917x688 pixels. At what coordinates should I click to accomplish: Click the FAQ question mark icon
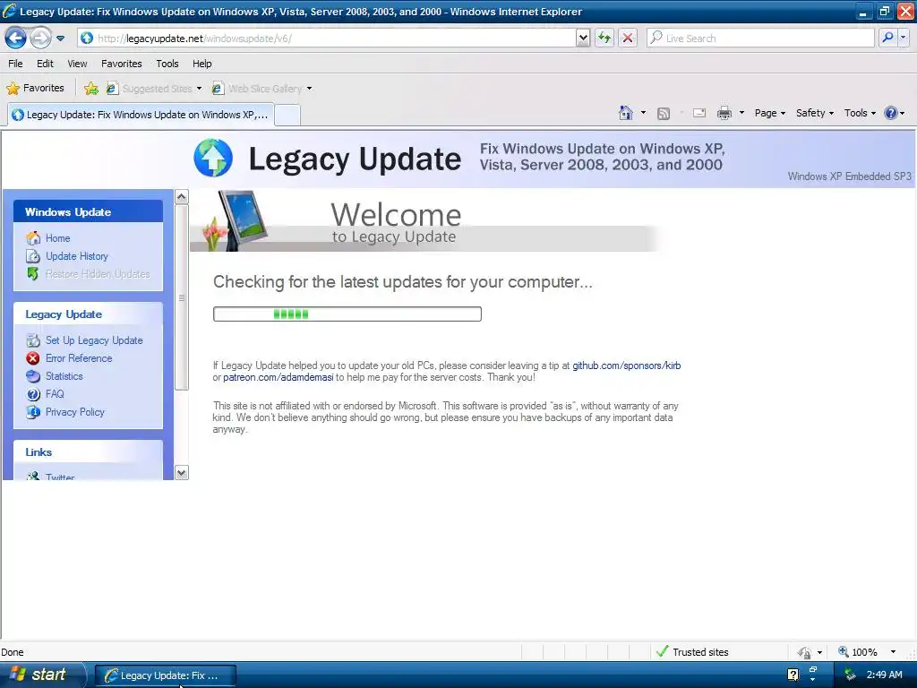[x=33, y=394]
